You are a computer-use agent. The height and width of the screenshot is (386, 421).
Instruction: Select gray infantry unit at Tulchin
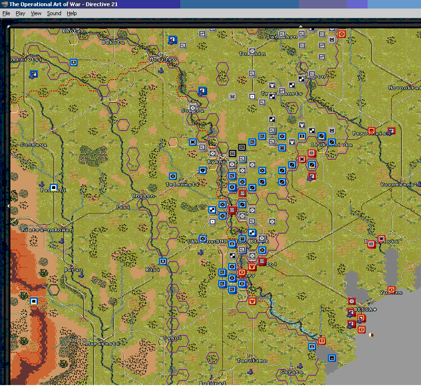coord(252,51)
